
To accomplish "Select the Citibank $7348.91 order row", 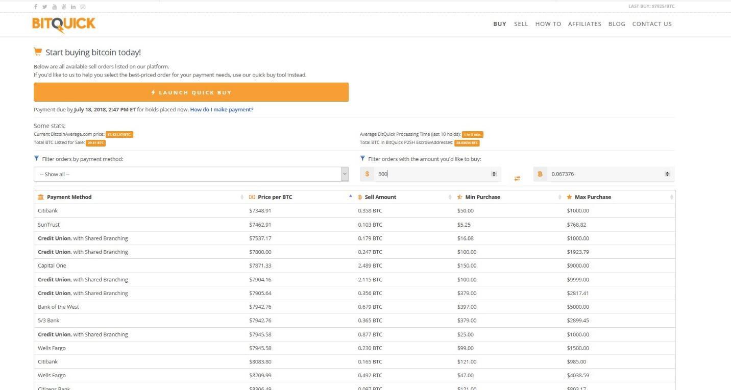I will 354,211.
